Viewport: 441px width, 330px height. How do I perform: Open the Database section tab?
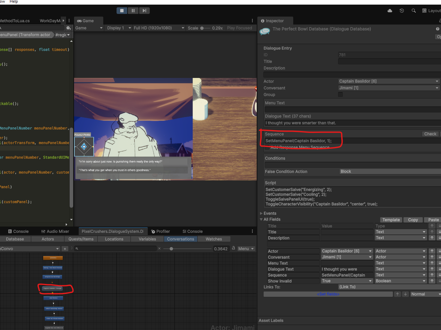pos(15,239)
